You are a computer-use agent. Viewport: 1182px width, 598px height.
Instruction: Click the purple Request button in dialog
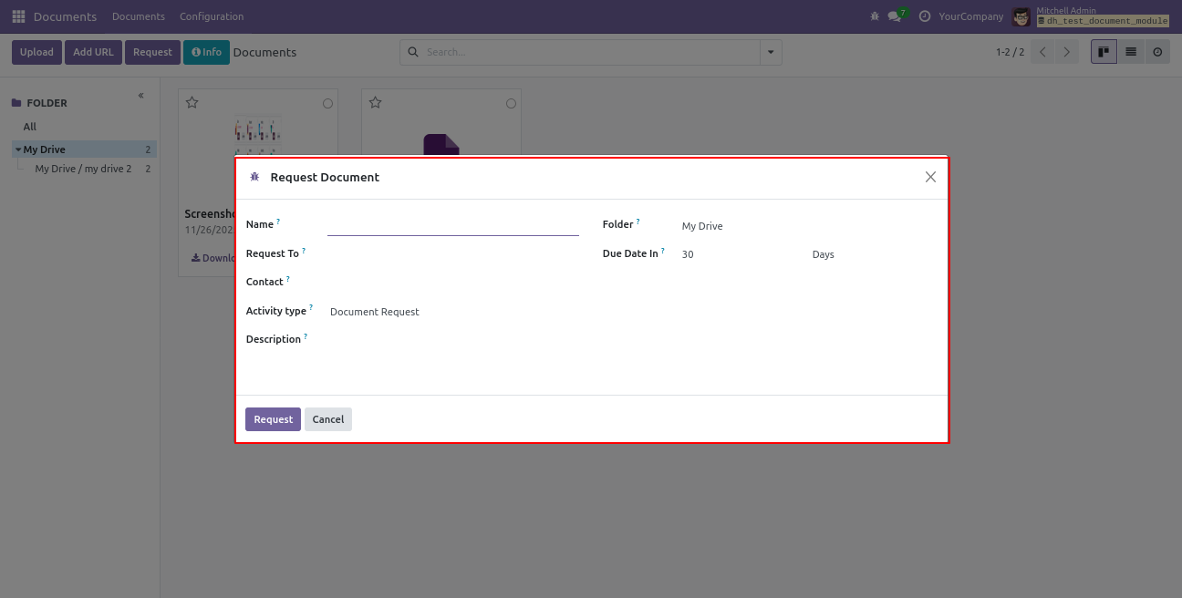click(273, 419)
